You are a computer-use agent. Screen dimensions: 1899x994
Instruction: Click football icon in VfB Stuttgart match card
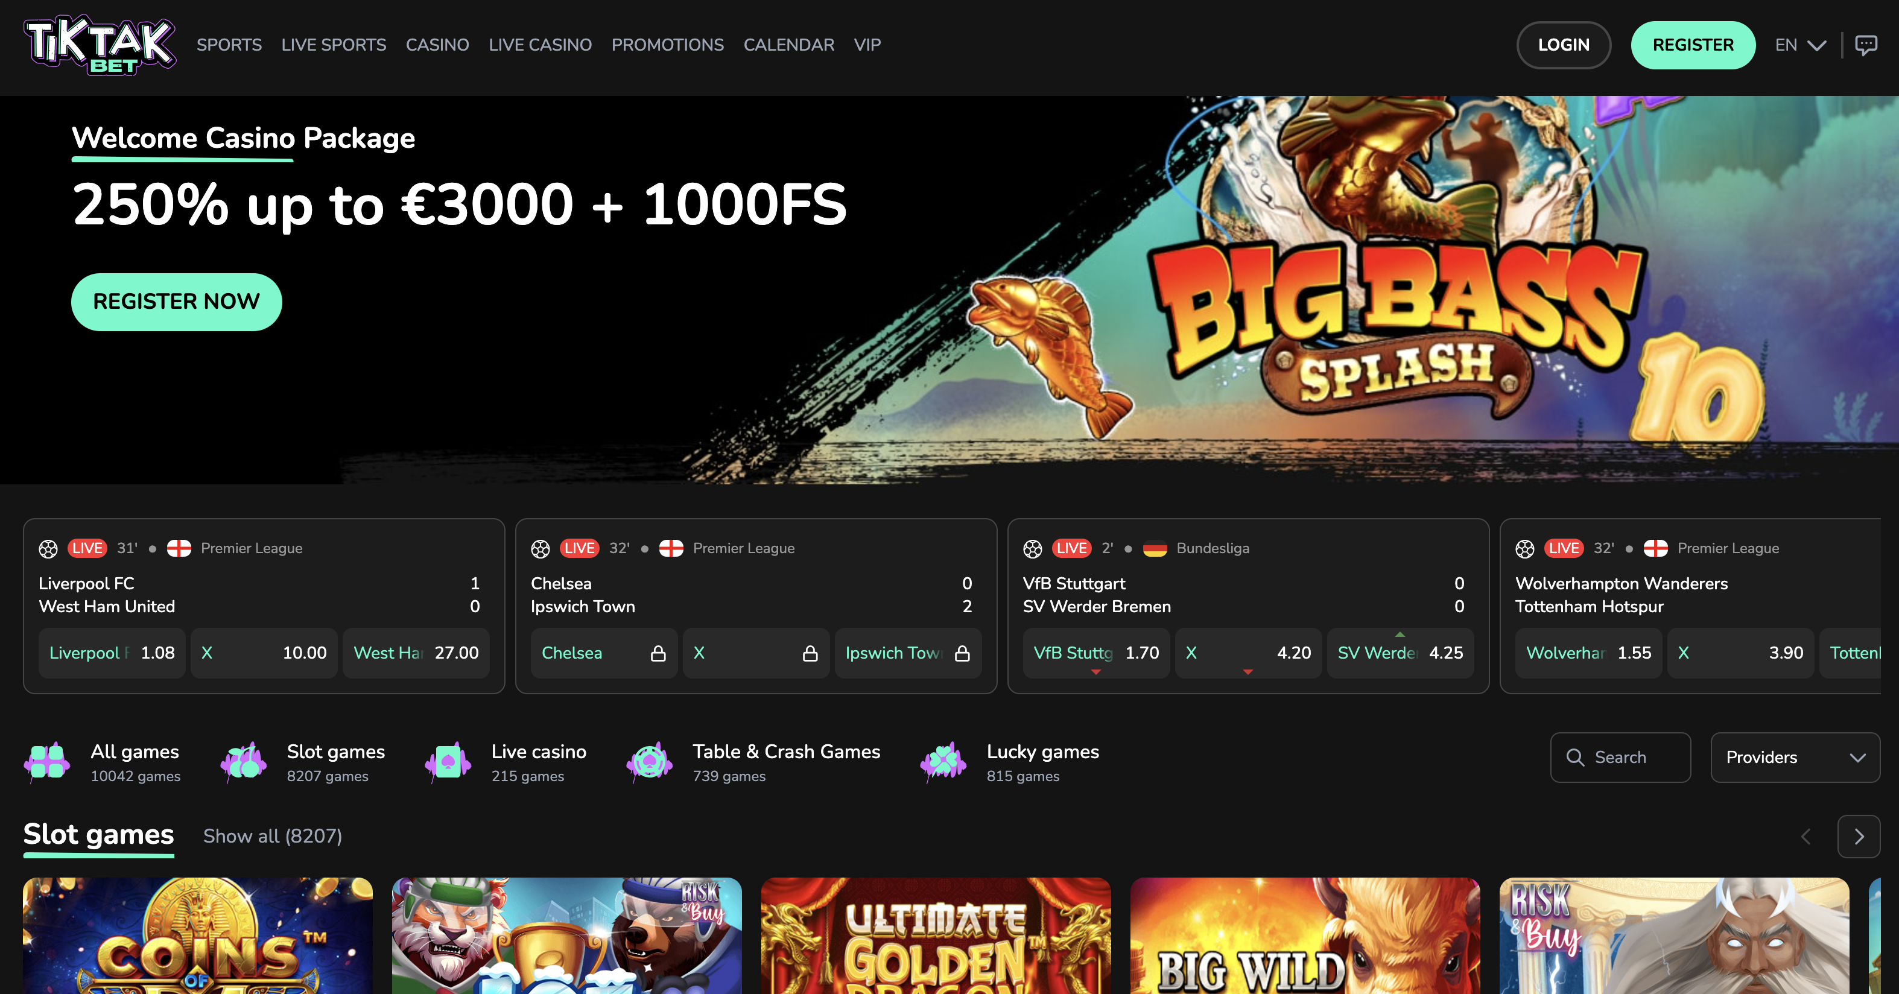(1033, 548)
